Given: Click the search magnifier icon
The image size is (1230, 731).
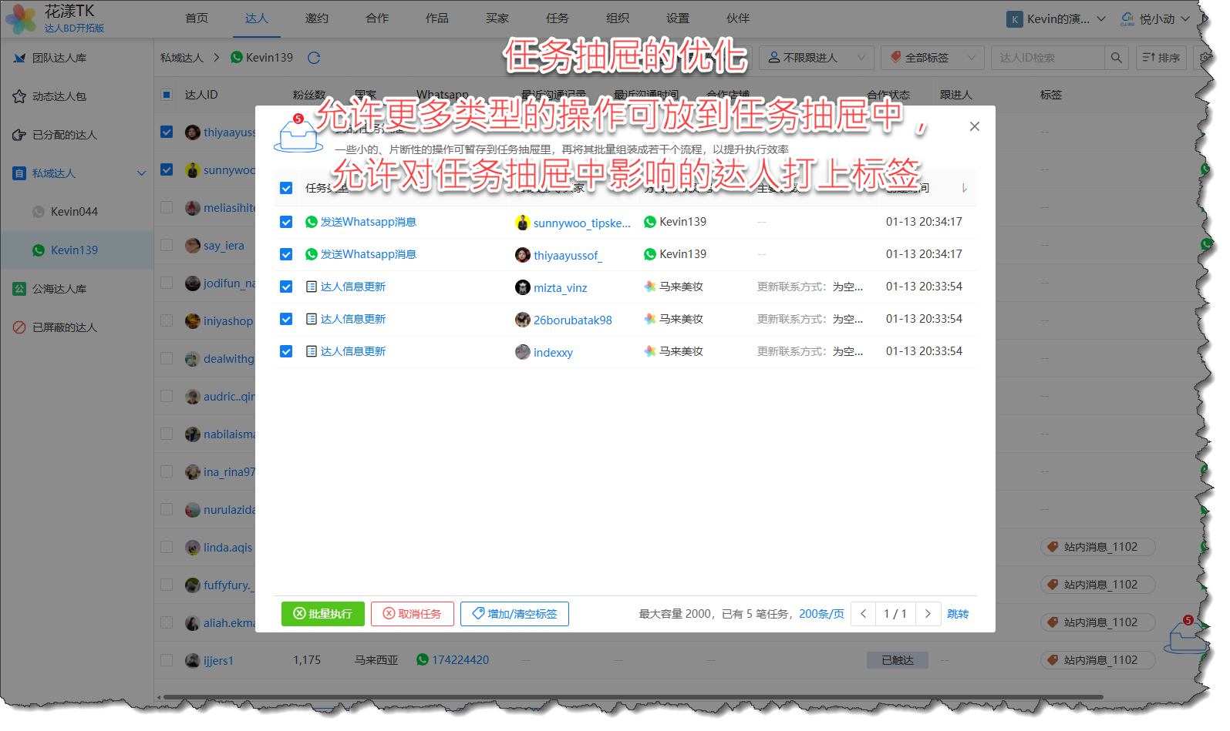Looking at the screenshot, I should [x=1116, y=58].
